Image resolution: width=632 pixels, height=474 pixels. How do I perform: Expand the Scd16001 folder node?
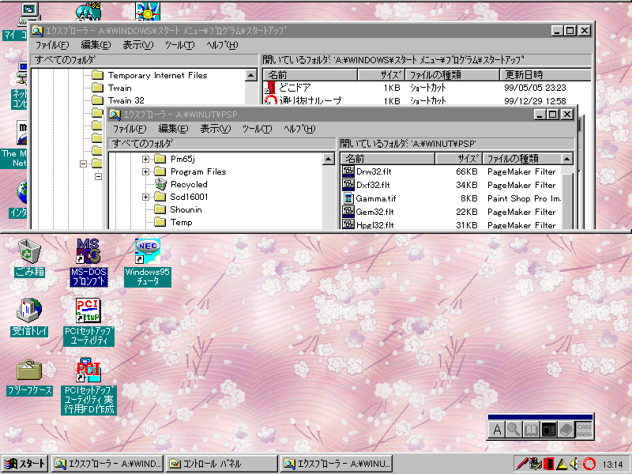pos(146,197)
